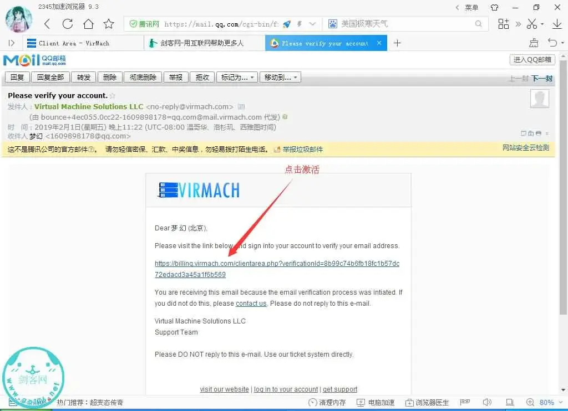Click the tab manager icon near undo
The width and height of the screenshot is (568, 411).
(534, 43)
